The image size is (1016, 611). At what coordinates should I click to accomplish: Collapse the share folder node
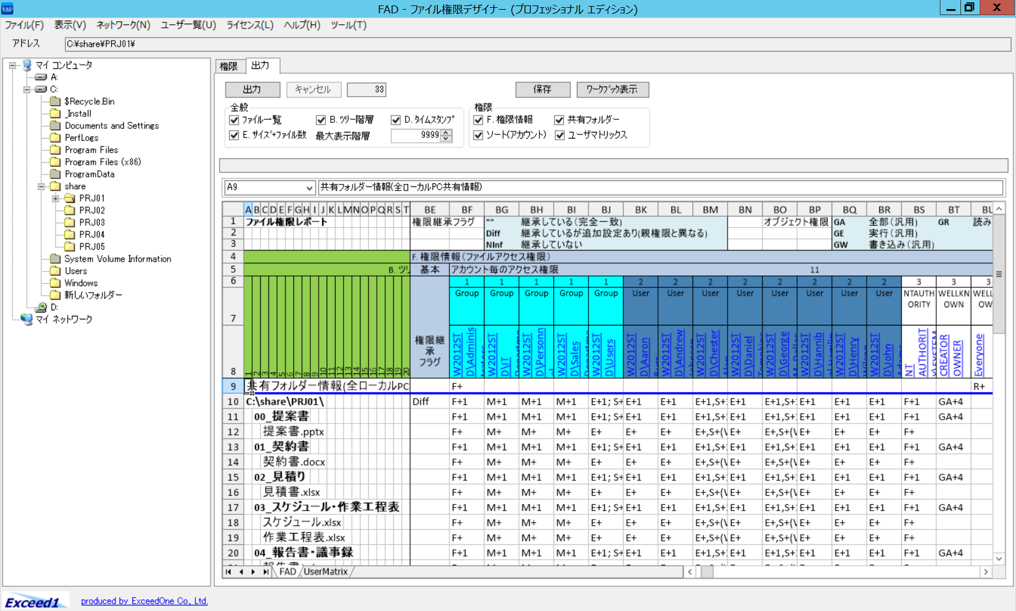click(x=41, y=186)
